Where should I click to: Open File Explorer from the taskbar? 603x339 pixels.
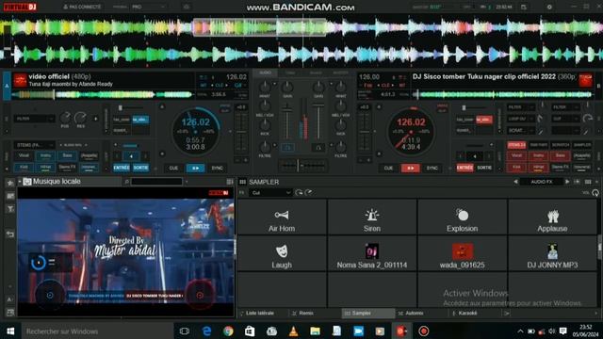click(315, 331)
